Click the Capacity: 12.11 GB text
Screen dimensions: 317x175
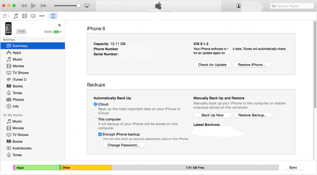110,44
